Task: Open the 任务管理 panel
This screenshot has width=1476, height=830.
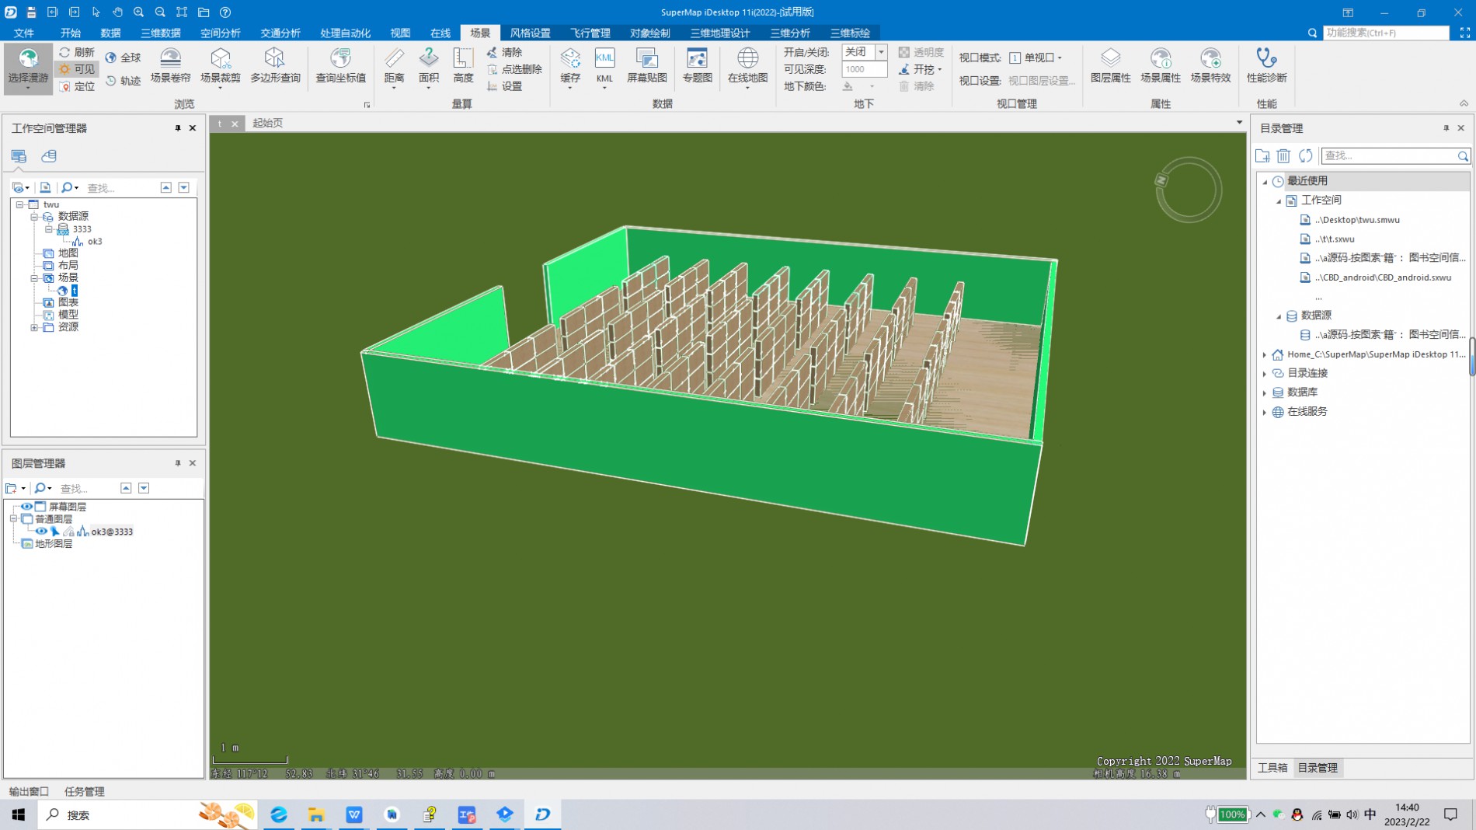Action: tap(84, 791)
